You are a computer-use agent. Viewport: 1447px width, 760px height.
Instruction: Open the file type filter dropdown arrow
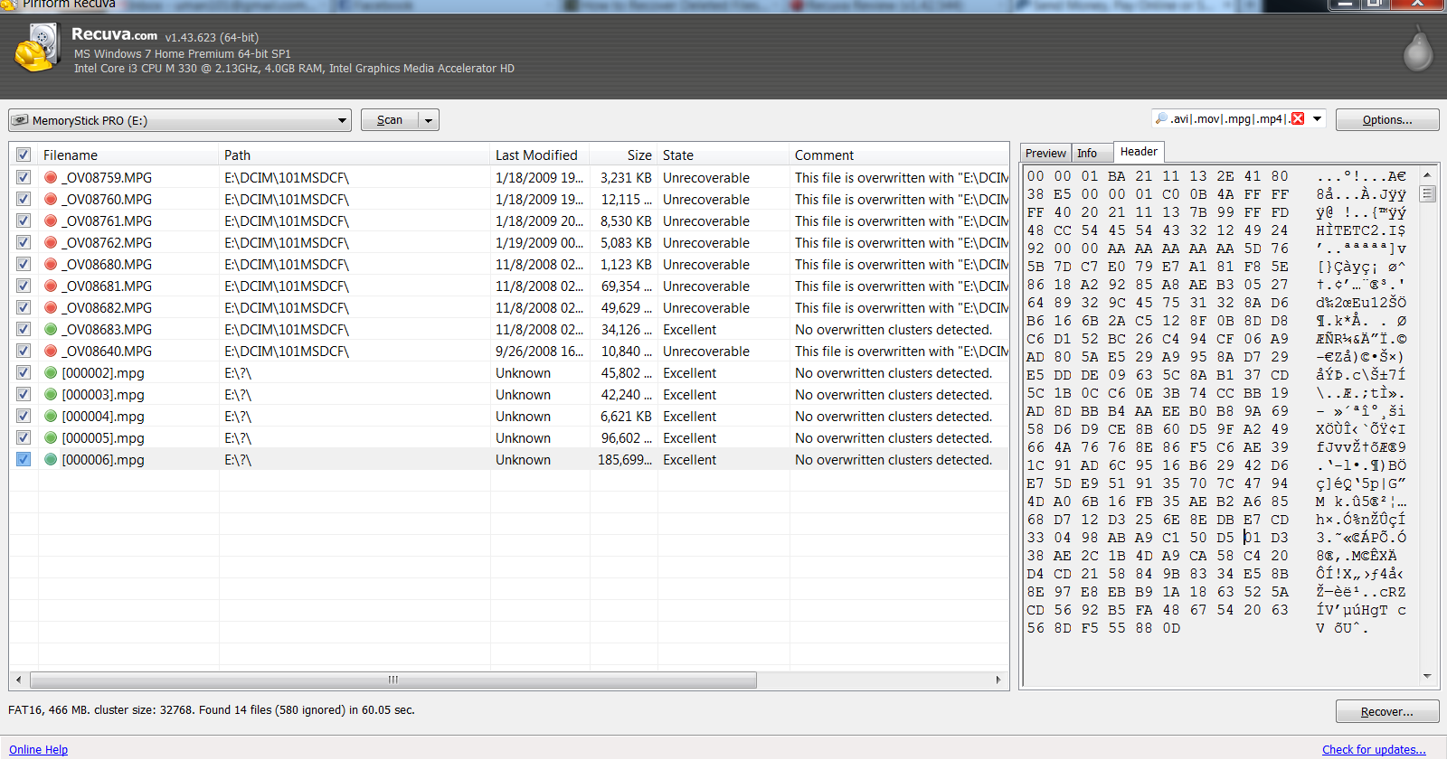1318,119
